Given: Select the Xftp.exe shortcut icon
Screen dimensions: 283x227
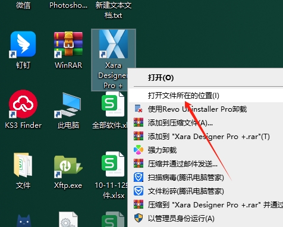Looking at the screenshot, I should coord(68,166).
